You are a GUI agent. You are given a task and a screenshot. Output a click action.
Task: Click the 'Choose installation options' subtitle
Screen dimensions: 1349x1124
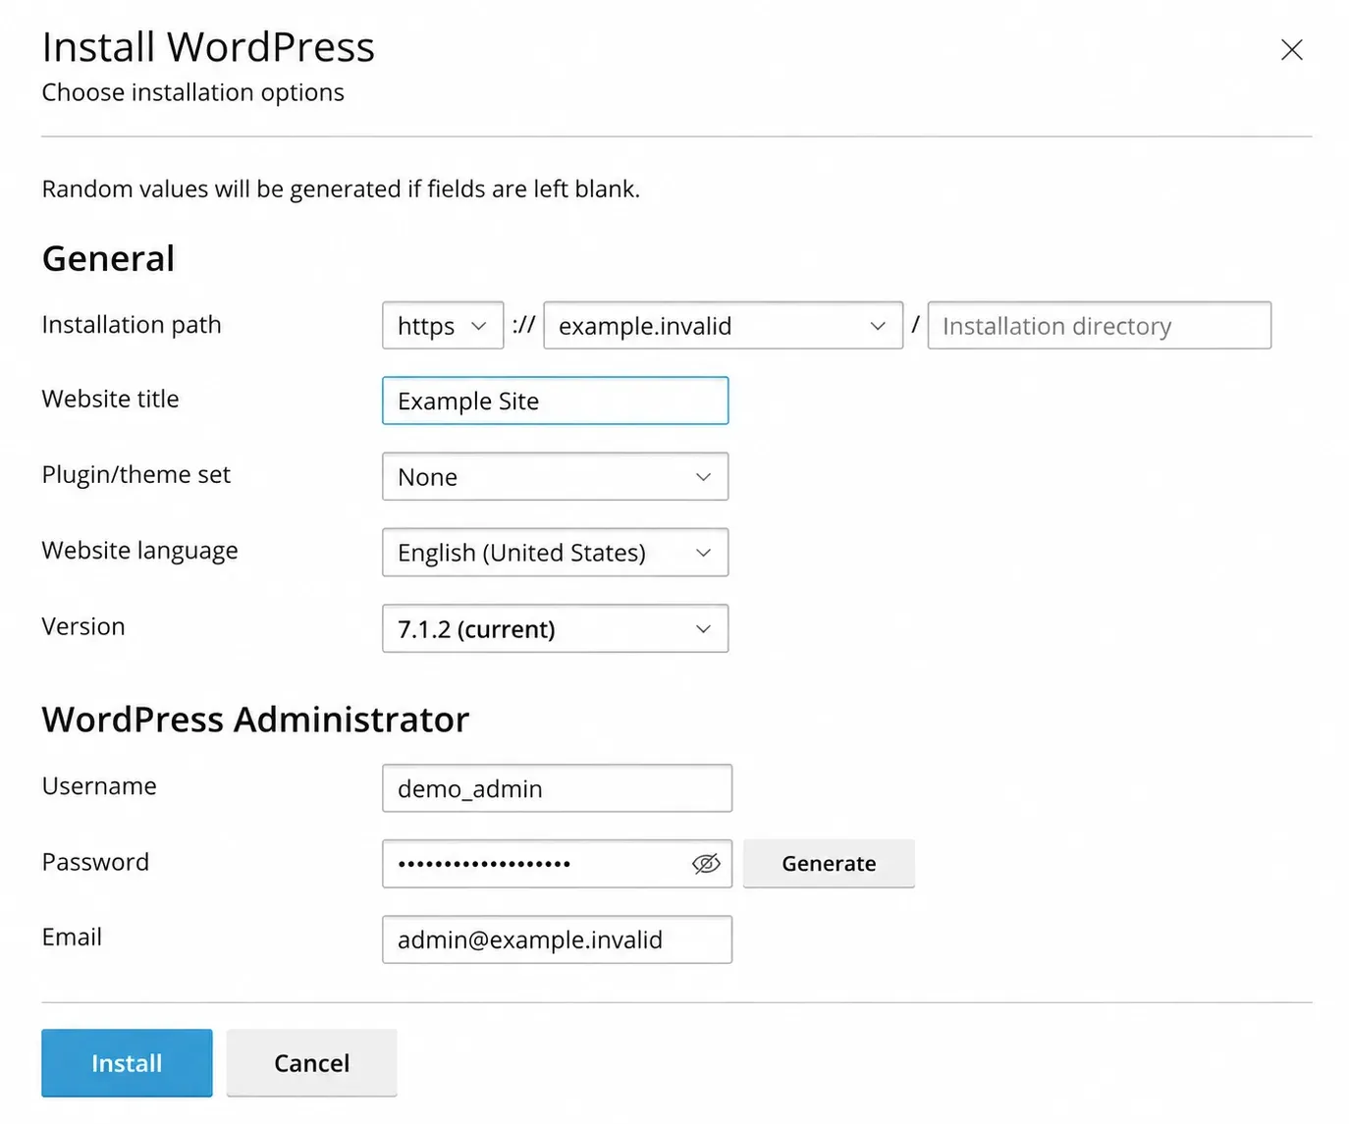[193, 92]
